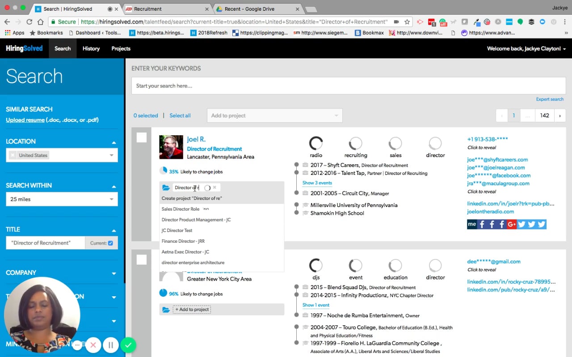
Task: Go to the next results page arrow
Action: click(560, 116)
